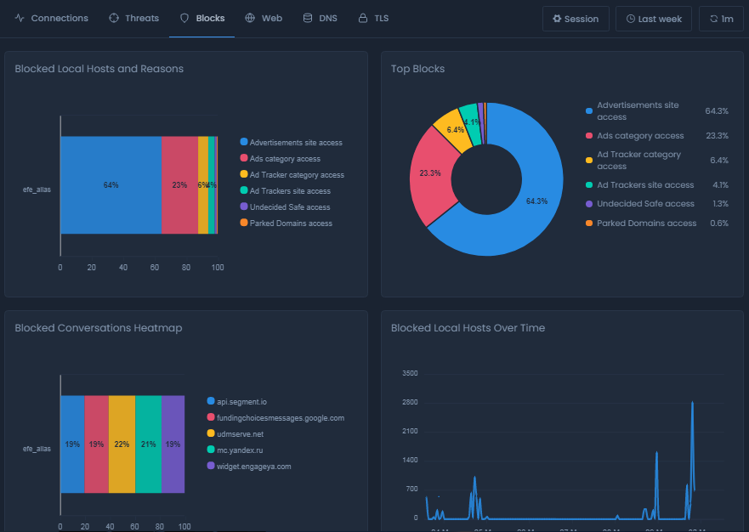Open the Last week time range selector

(653, 18)
